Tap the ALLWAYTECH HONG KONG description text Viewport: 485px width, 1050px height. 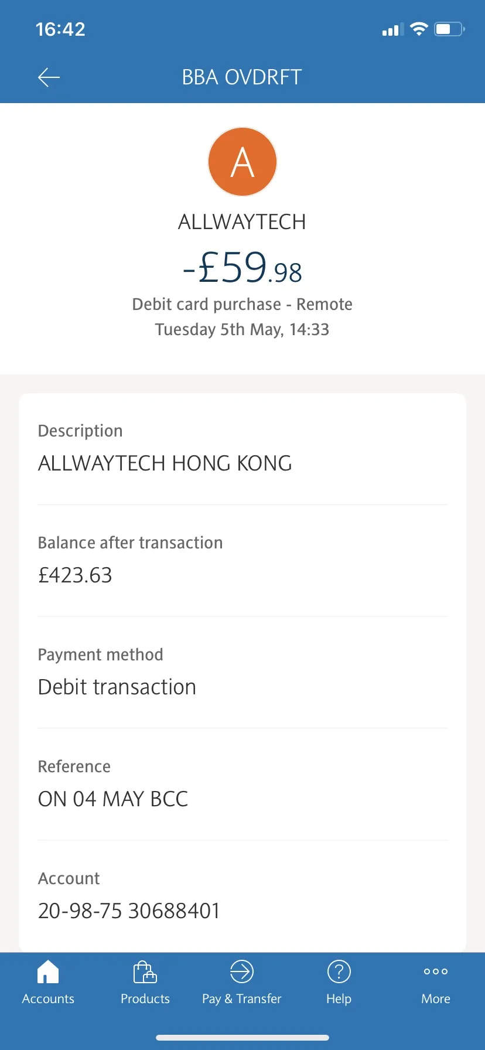[165, 463]
